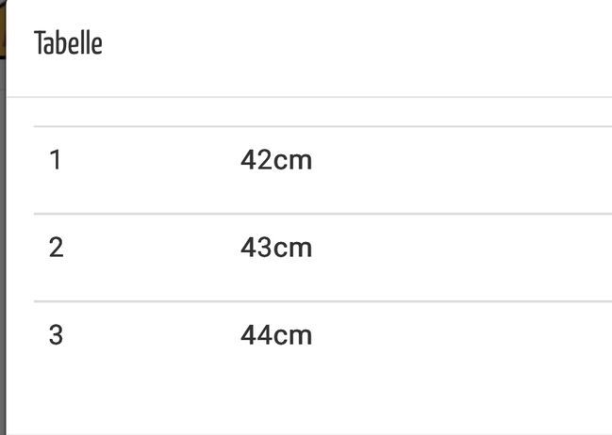Click the divider line below Tabelle header

[x=309, y=97]
